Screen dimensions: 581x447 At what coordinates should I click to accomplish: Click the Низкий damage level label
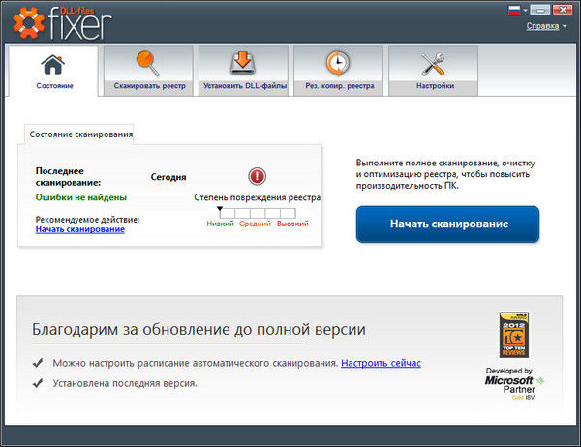point(220,223)
